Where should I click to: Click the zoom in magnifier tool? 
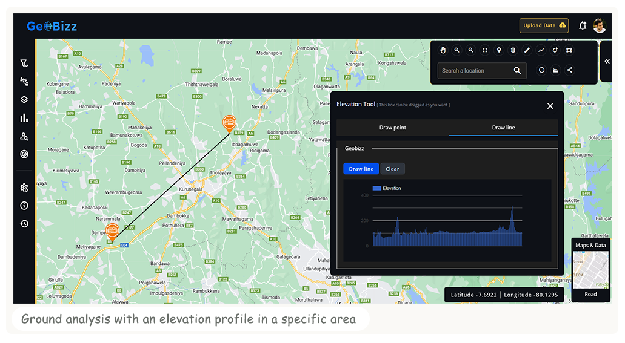point(457,50)
